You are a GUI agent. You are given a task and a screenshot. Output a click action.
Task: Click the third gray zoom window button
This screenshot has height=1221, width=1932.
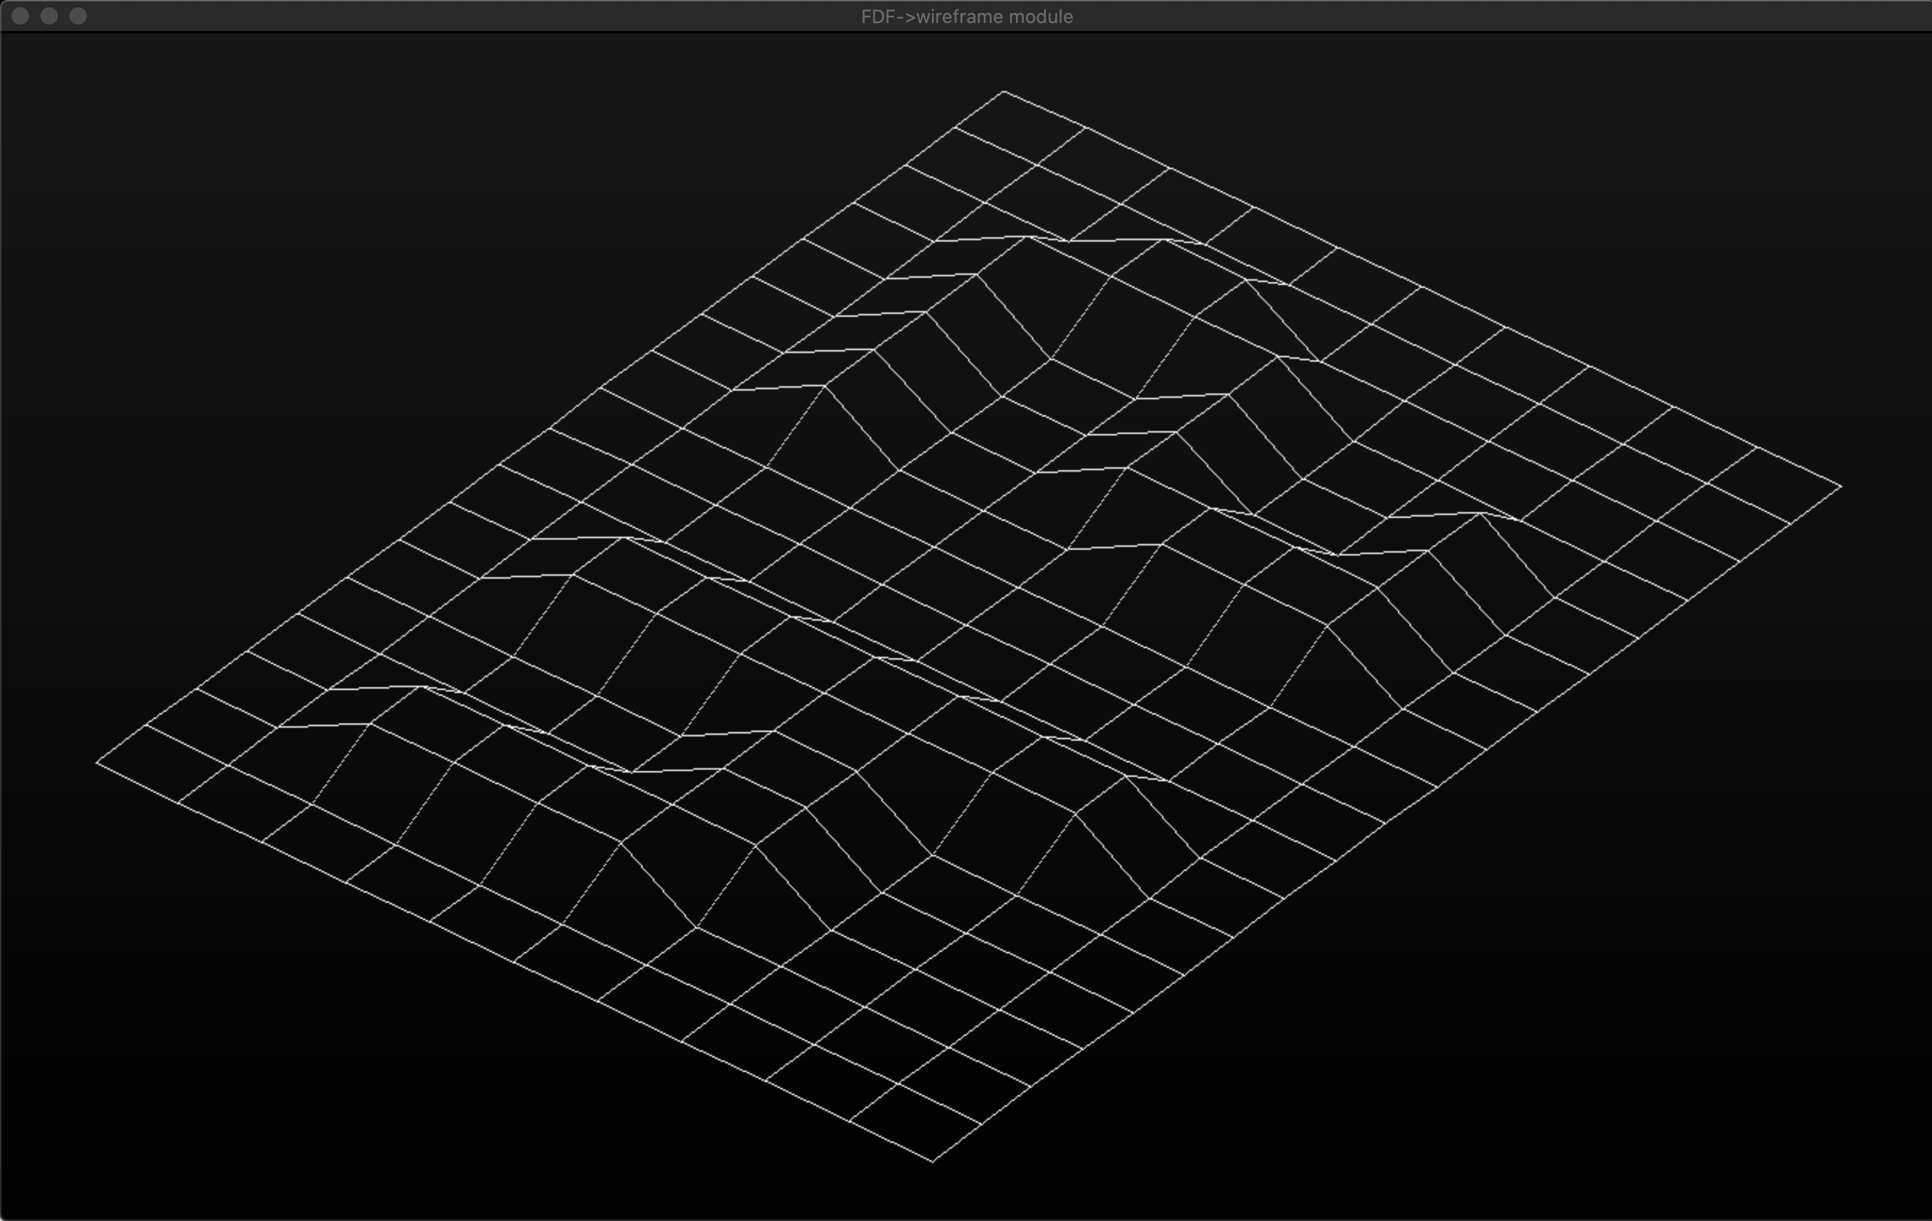click(x=78, y=16)
